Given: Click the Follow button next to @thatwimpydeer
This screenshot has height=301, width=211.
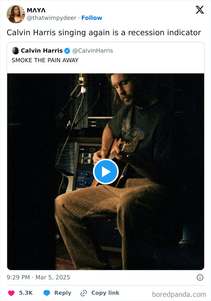Looking at the screenshot, I should [92, 18].
